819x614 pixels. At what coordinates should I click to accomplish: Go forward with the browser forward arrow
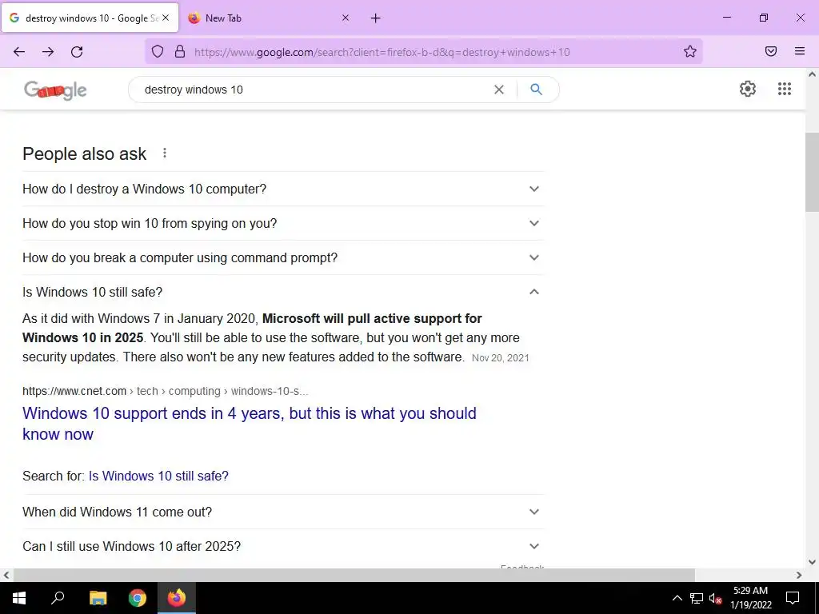pyautogui.click(x=48, y=51)
